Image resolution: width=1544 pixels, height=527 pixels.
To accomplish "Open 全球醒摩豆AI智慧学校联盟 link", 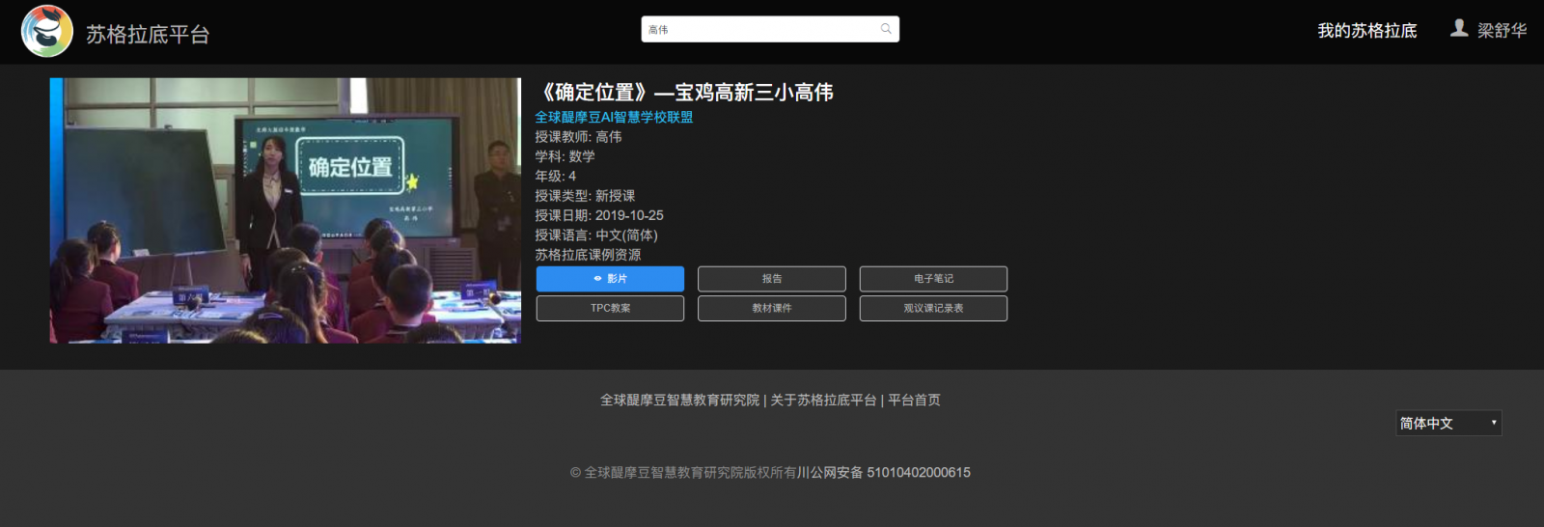I will click(x=614, y=117).
